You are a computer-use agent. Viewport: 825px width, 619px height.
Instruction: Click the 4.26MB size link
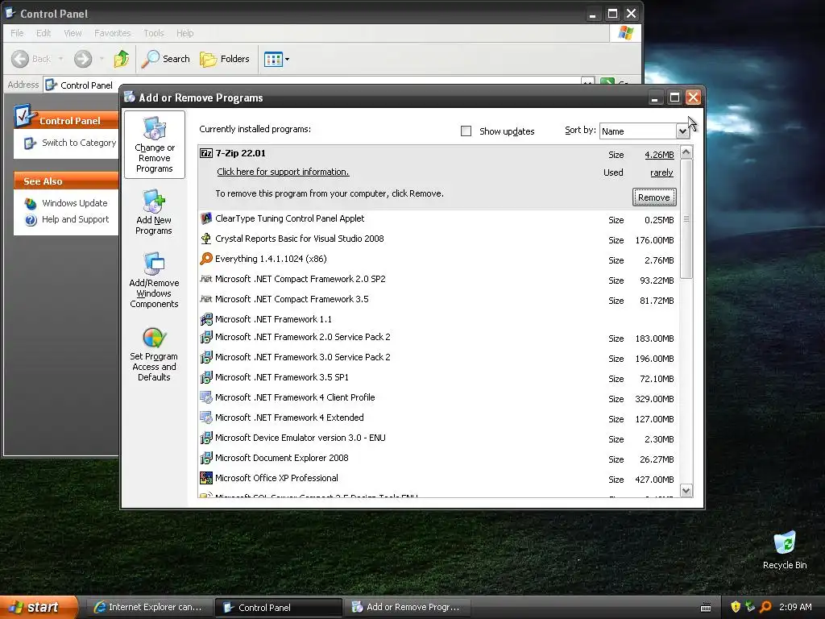[x=659, y=155]
